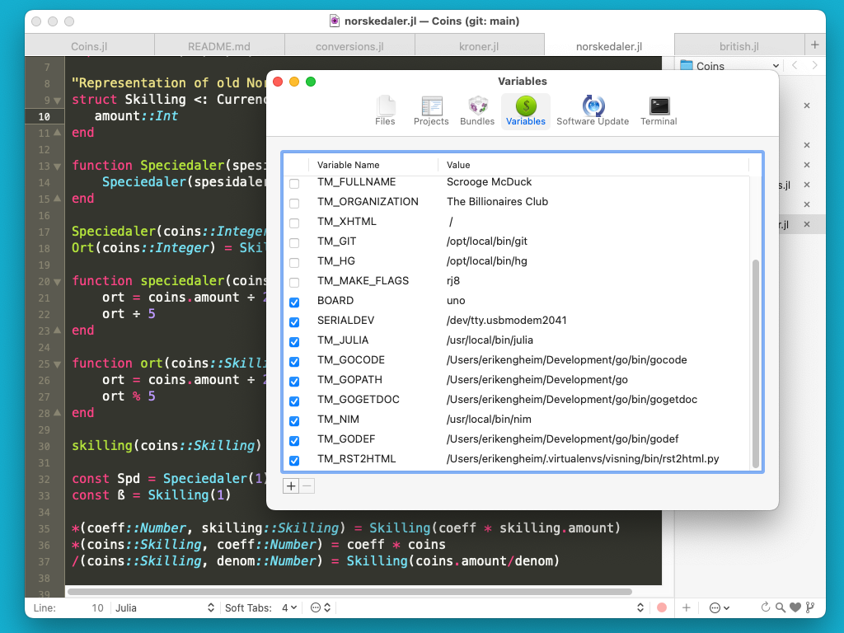Viewport: 844px width, 633px height.
Task: Click the Variables table vertical scrollbar
Action: [755, 363]
